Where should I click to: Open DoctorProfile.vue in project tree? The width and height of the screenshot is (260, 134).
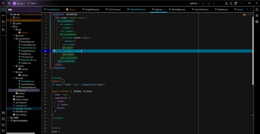(x=27, y=48)
